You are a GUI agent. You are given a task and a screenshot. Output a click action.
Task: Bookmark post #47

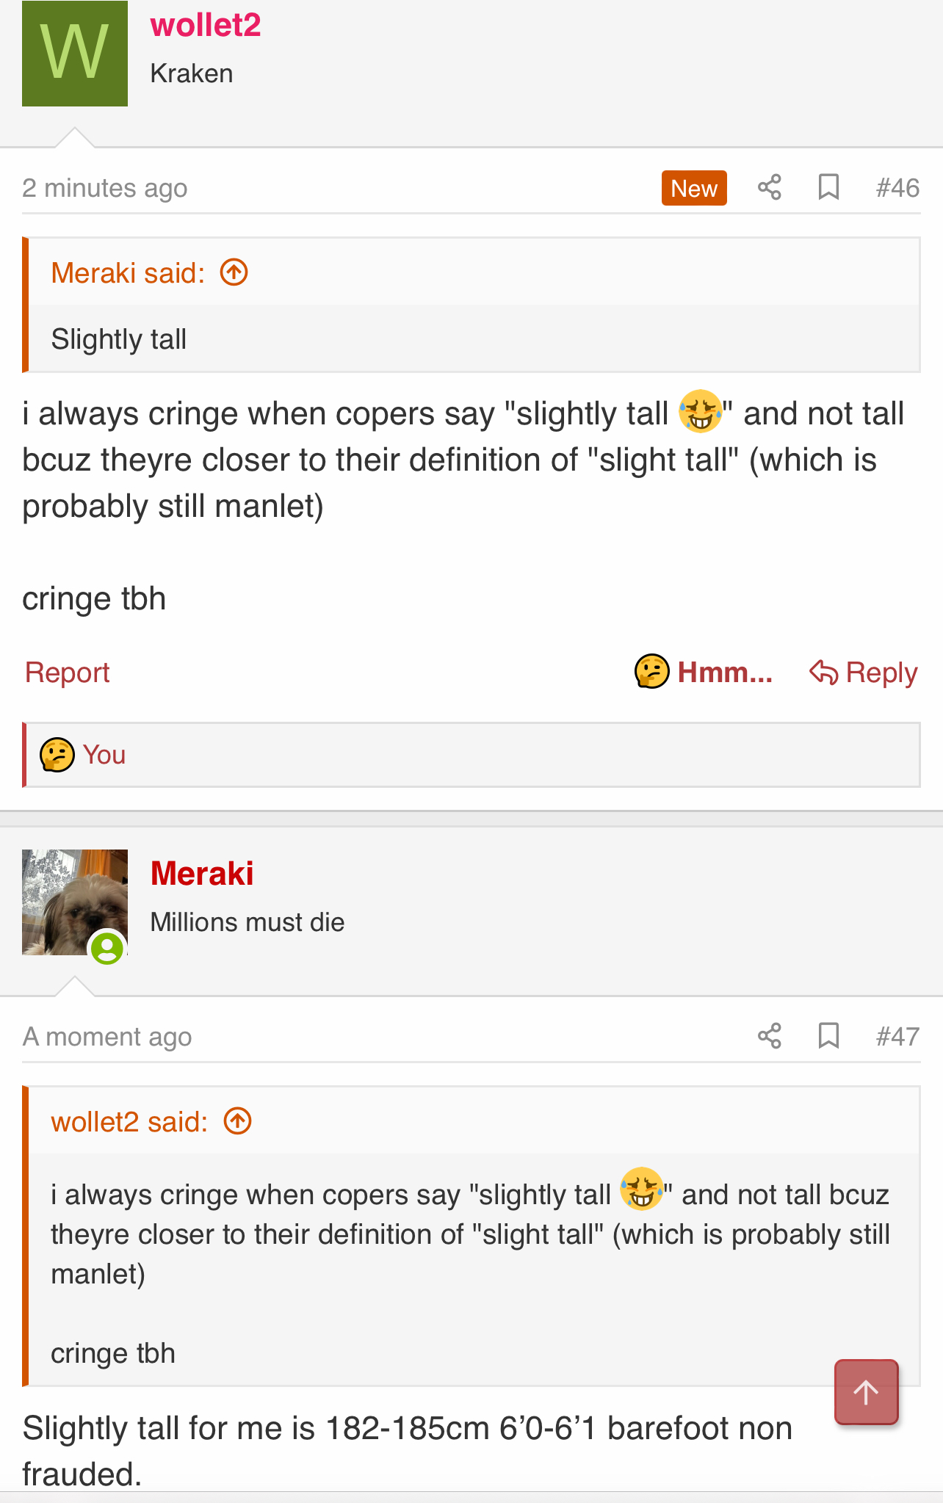click(x=828, y=1036)
